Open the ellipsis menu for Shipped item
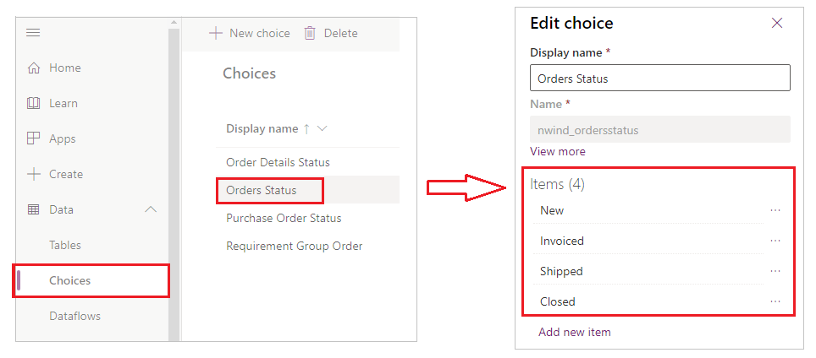 pos(775,271)
